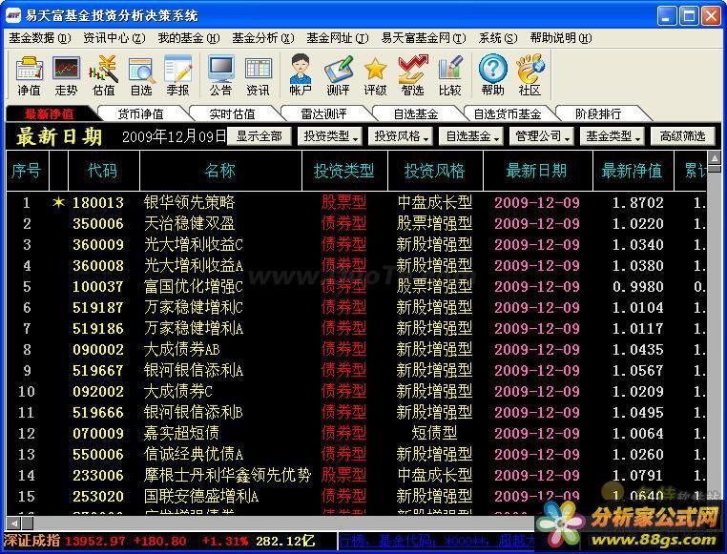Sort by the 投资风格 column header

point(435,171)
